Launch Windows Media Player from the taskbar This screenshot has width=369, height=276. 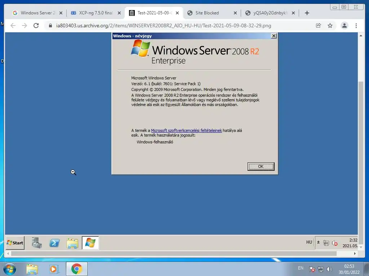coord(54,269)
